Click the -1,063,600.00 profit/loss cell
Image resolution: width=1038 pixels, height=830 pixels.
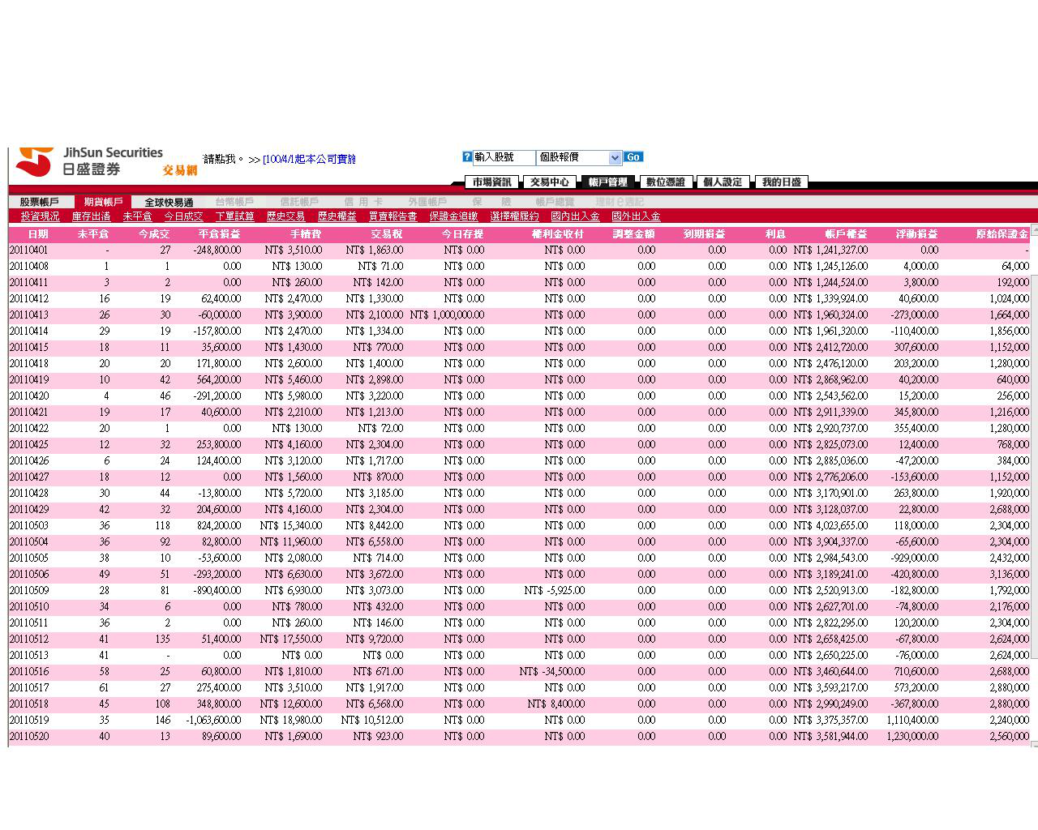(x=214, y=721)
